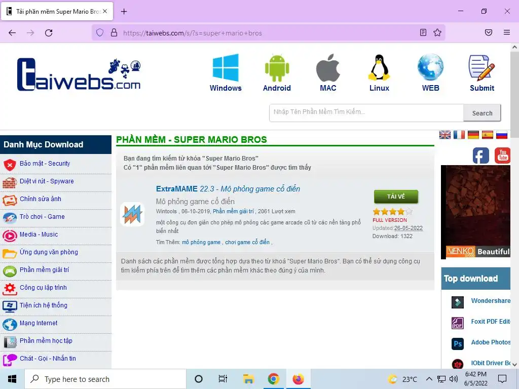Open Phần mềm giải trí link in result

click(233, 211)
